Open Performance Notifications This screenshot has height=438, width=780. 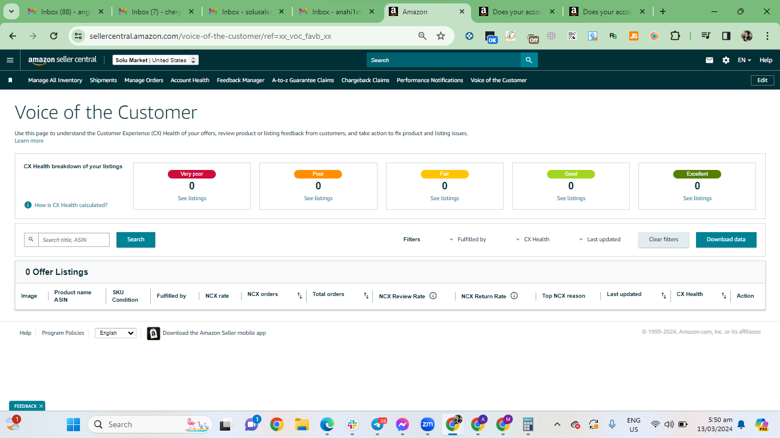tap(430, 80)
